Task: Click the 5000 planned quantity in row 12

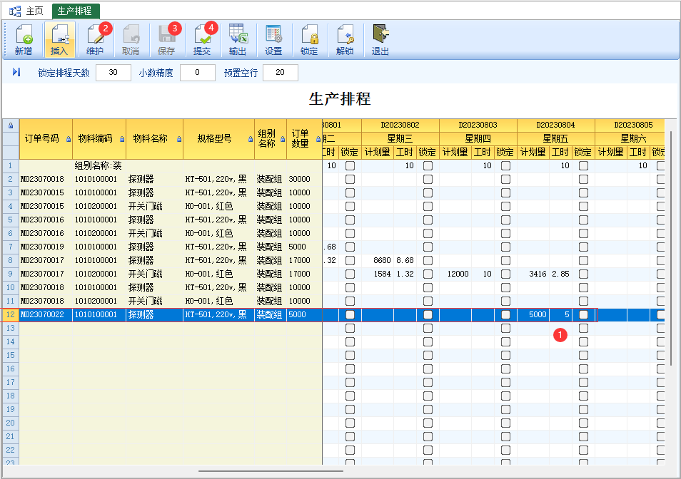Action: [x=533, y=315]
